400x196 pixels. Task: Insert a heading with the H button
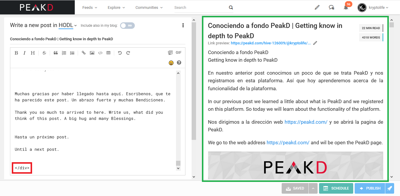tap(33, 53)
